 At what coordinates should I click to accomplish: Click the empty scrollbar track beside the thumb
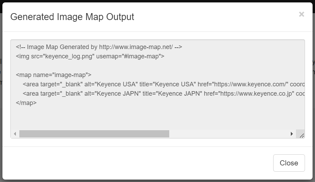tap(228, 134)
